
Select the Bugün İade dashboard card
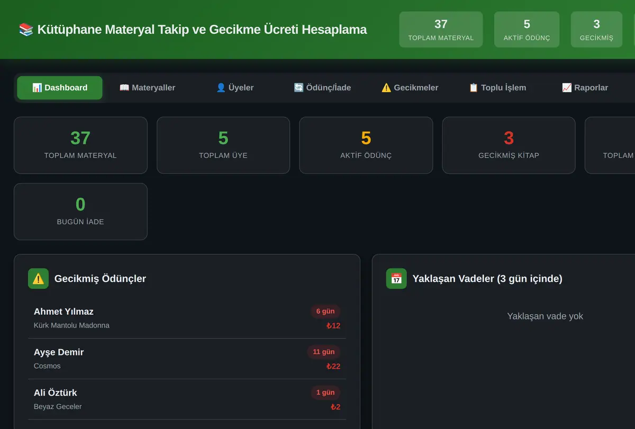[80, 212]
